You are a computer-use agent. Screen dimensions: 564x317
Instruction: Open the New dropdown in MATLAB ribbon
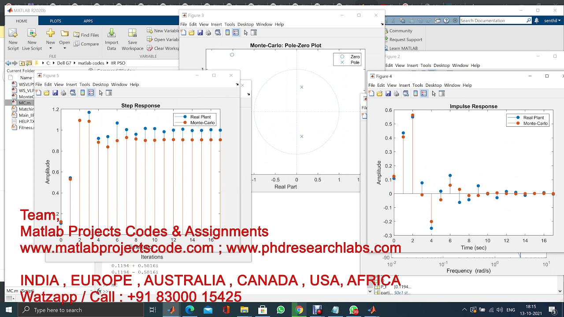pos(50,40)
